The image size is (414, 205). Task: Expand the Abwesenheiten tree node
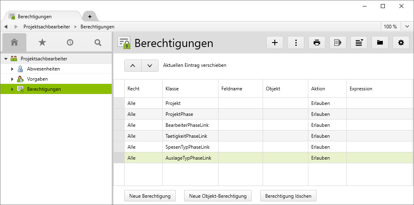pos(13,69)
